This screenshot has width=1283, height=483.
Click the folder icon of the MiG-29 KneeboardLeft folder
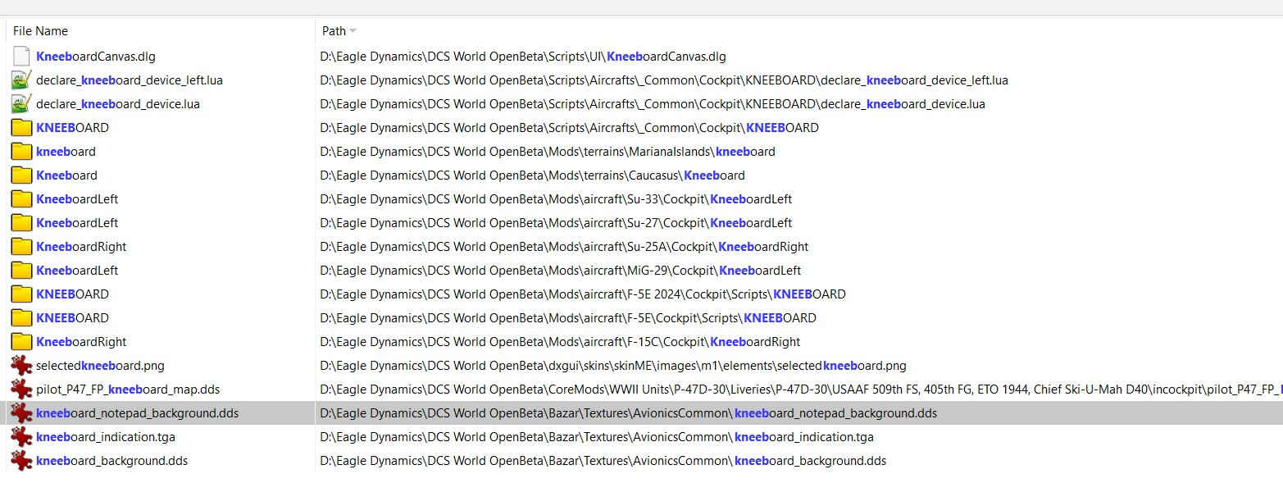[x=22, y=271]
